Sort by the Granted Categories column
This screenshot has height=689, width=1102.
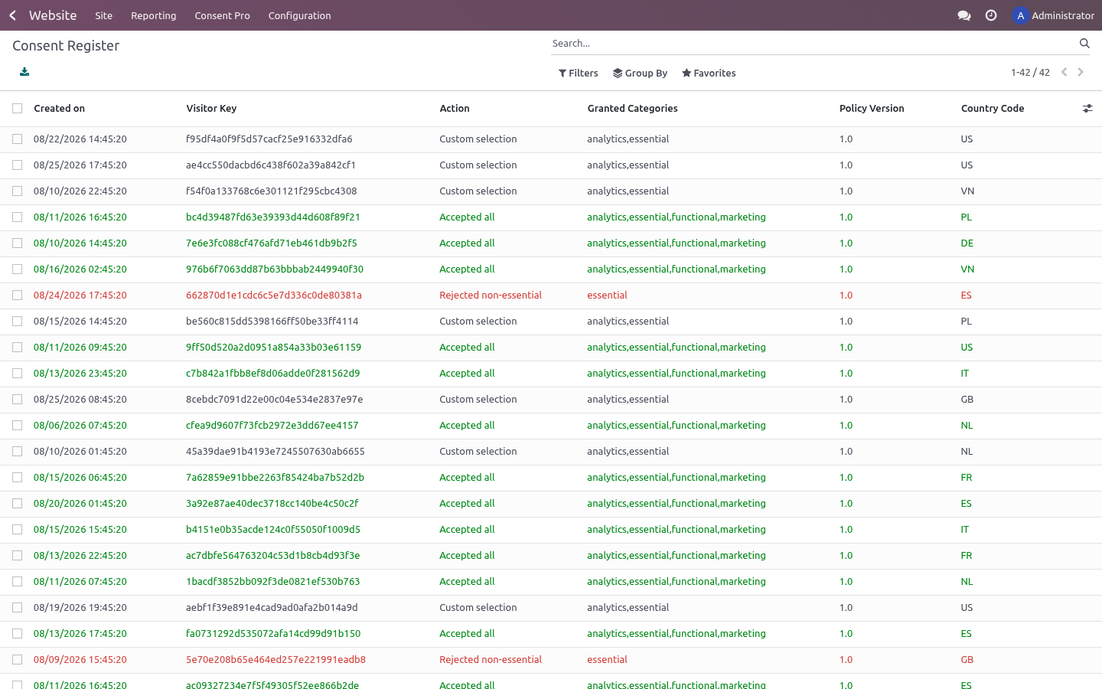click(x=633, y=109)
